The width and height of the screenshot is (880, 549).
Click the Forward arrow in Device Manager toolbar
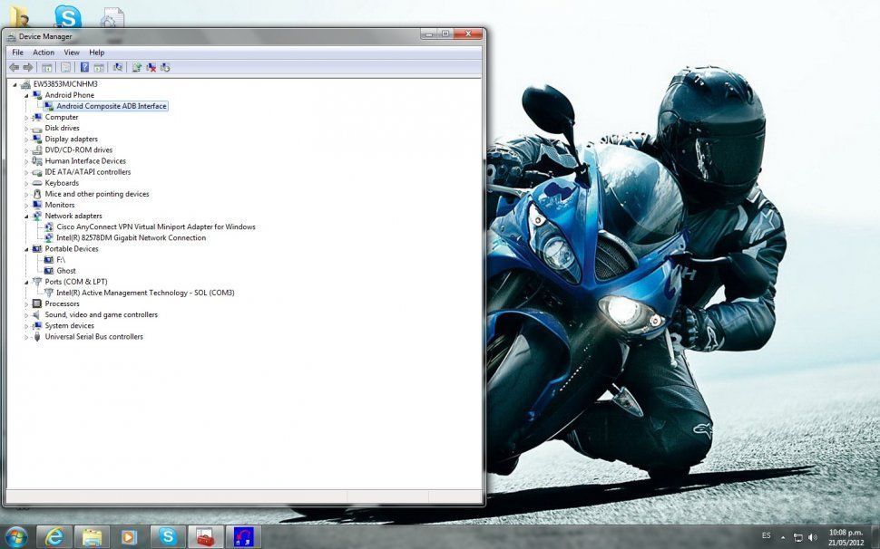28,67
